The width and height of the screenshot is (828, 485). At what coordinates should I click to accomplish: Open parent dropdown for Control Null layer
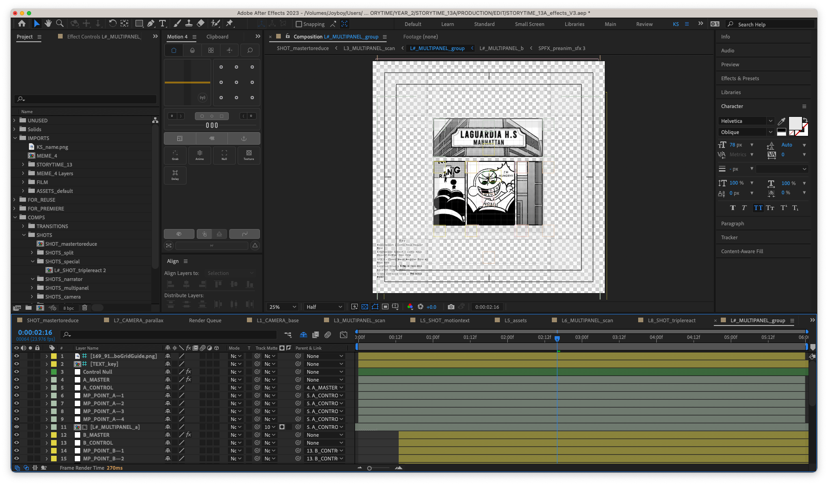coord(325,372)
